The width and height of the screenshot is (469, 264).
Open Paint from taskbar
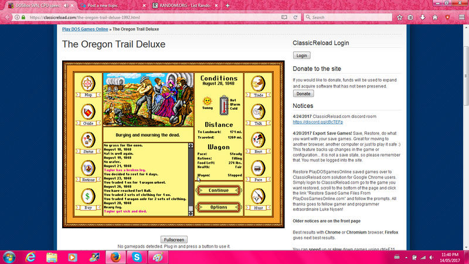click(x=158, y=258)
